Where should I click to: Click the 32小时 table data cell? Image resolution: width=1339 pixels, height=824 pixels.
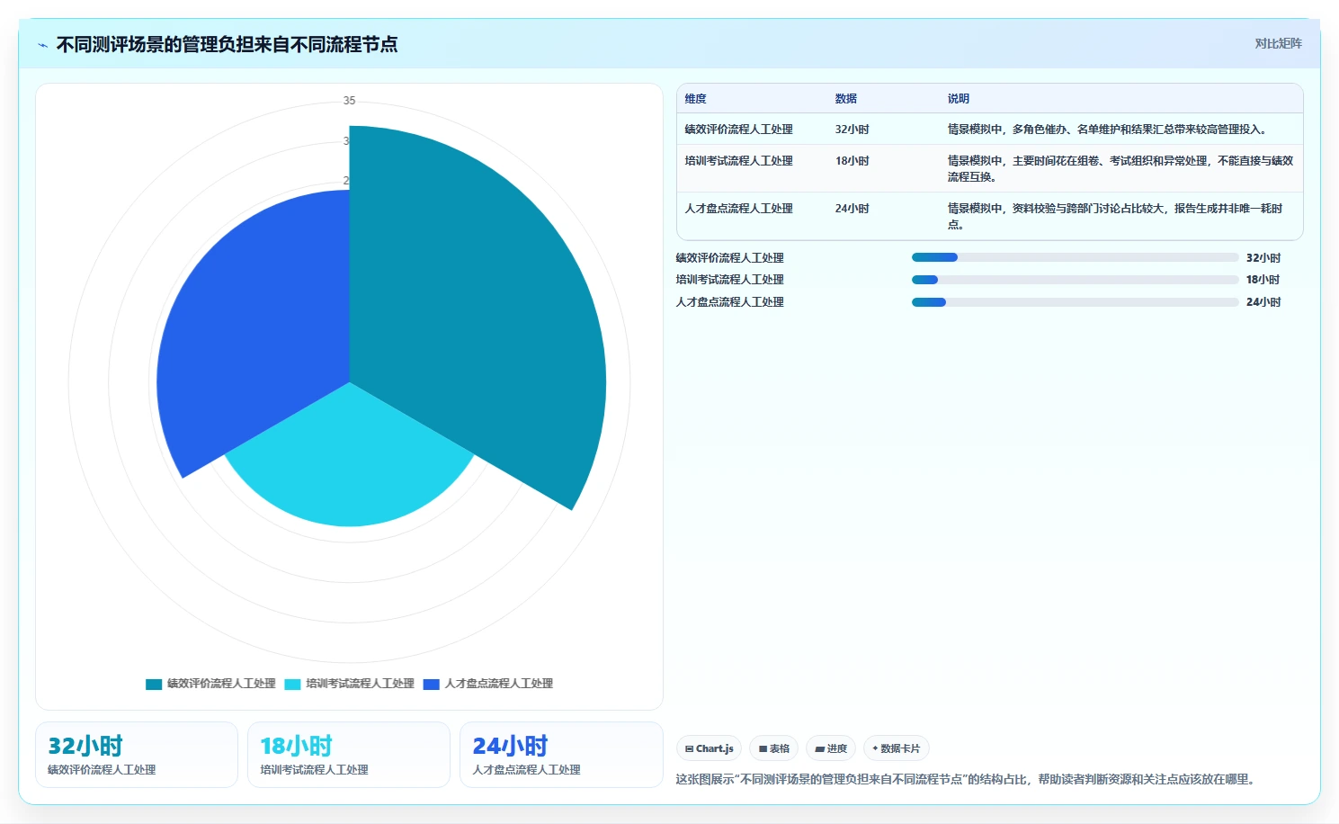point(852,130)
